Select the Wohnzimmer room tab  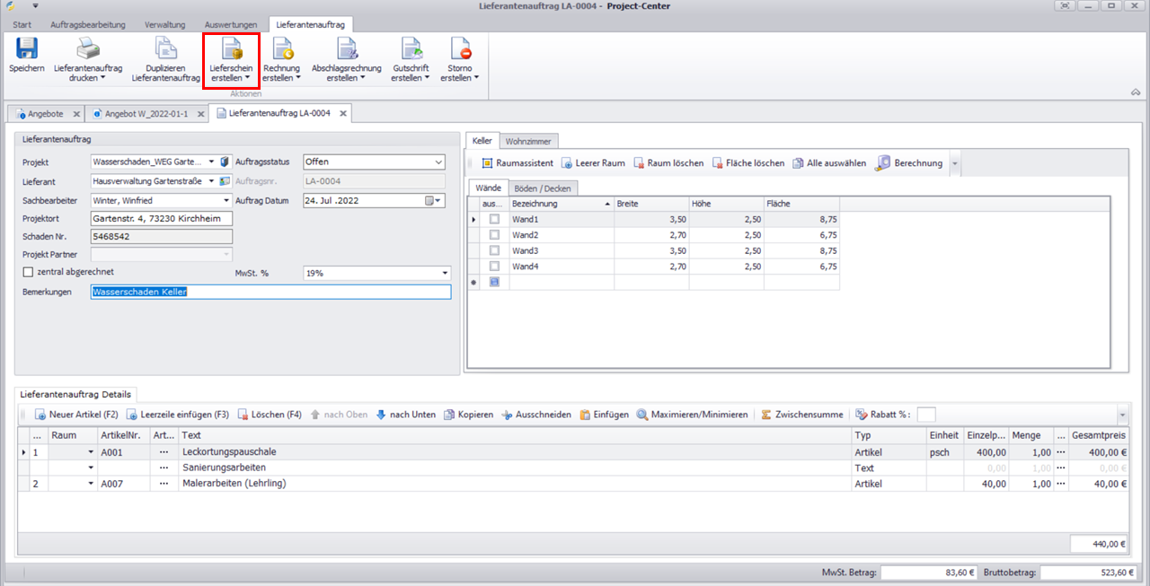529,141
